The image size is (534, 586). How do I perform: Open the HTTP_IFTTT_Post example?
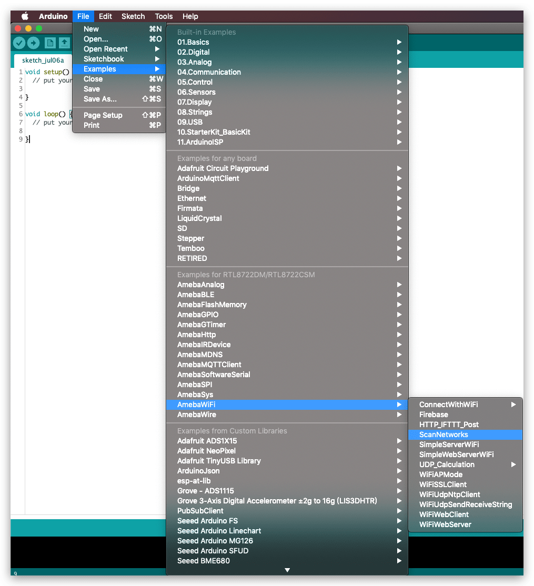pyautogui.click(x=465, y=425)
